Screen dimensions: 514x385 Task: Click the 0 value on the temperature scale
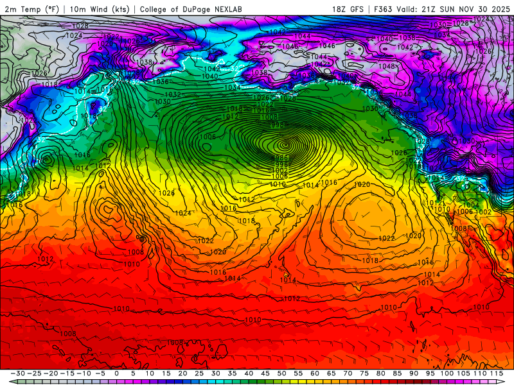pos(117,373)
